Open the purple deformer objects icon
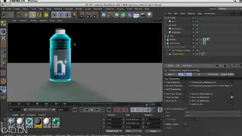This screenshot has width=242, height=136. pos(130,15)
